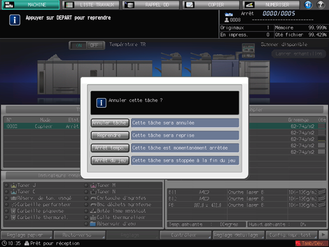This screenshot has height=247, width=329.
Task: Click the Réservoir d'eau folder icon
Action: [x=93, y=224]
